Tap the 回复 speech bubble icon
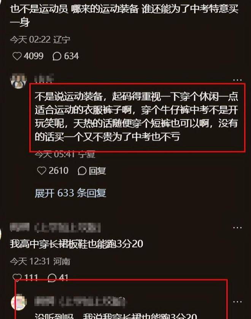251x319 pixels. (82, 171)
